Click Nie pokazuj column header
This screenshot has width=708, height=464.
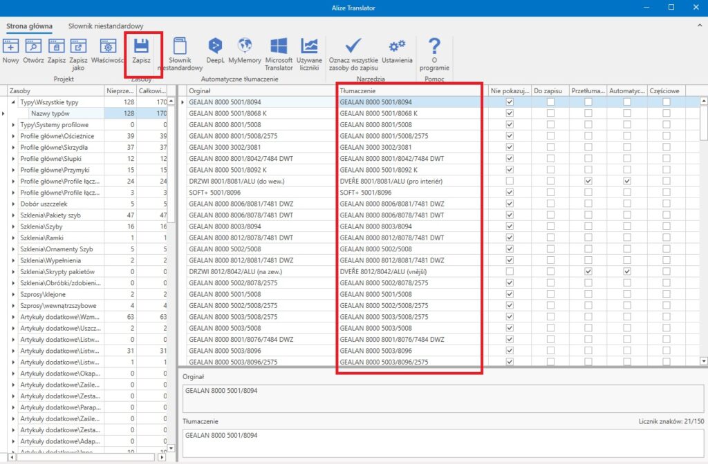coord(510,90)
